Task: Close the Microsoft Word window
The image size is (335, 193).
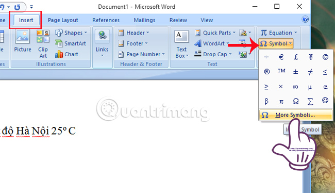Action: pyautogui.click(x=299, y=6)
